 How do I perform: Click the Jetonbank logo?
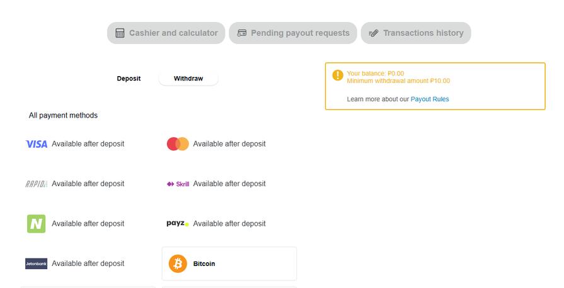click(x=36, y=263)
